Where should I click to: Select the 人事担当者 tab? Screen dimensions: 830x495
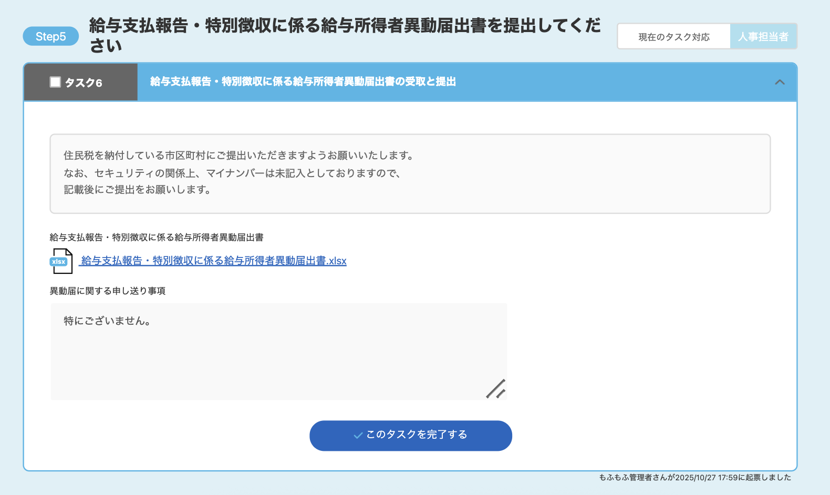click(x=763, y=37)
